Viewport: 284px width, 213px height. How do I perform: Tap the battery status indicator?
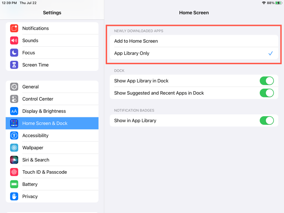tap(278, 3)
